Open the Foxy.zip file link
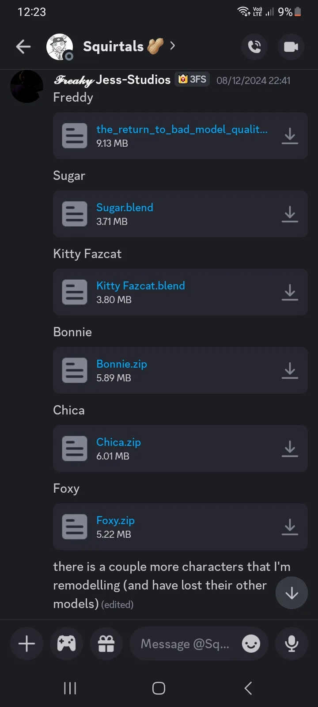The width and height of the screenshot is (318, 707). click(x=115, y=520)
